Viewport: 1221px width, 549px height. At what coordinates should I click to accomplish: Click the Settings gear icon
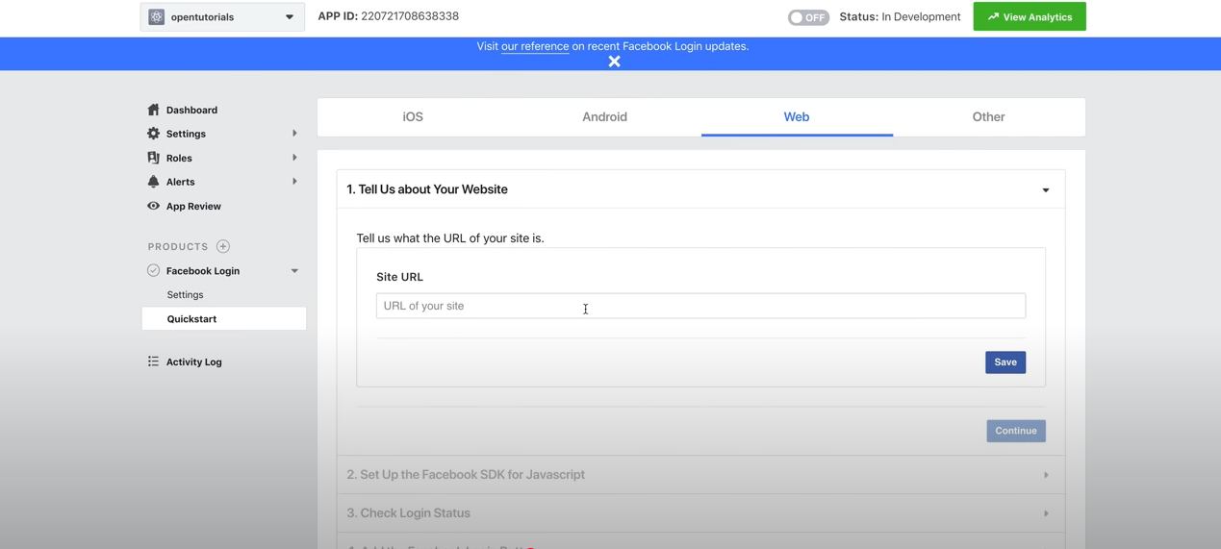tap(153, 134)
